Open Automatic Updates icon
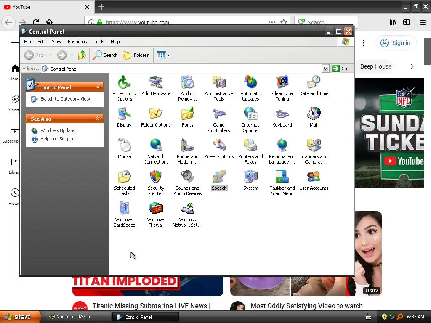431x323 pixels. [x=250, y=88]
